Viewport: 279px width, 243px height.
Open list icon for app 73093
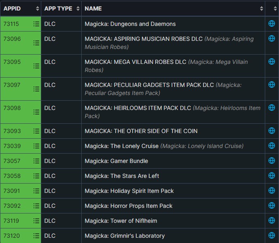click(36, 131)
